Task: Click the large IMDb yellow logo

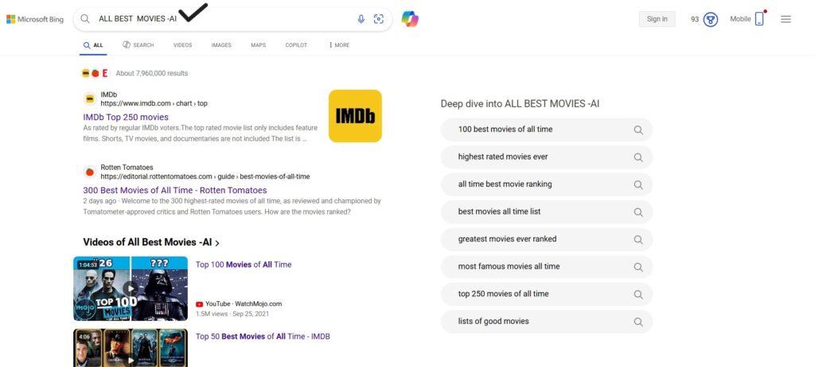Action: (355, 116)
